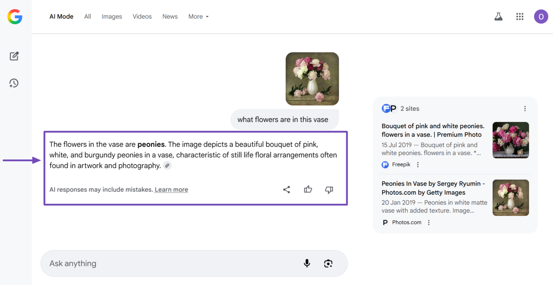
Task: Click the Learn more link
Action: click(x=171, y=190)
